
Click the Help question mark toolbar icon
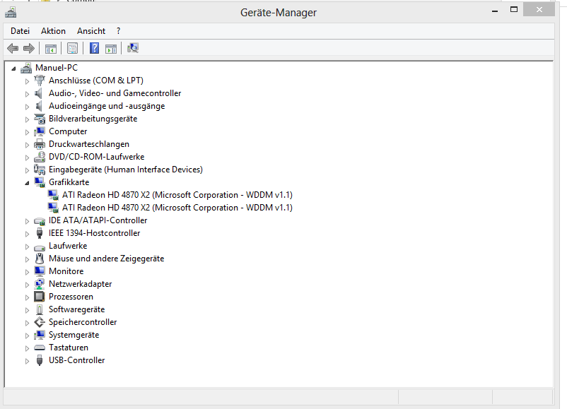94,48
